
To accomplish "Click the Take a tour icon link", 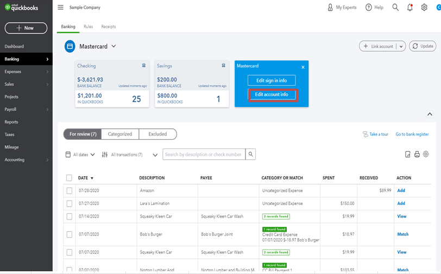I will click(x=375, y=134).
